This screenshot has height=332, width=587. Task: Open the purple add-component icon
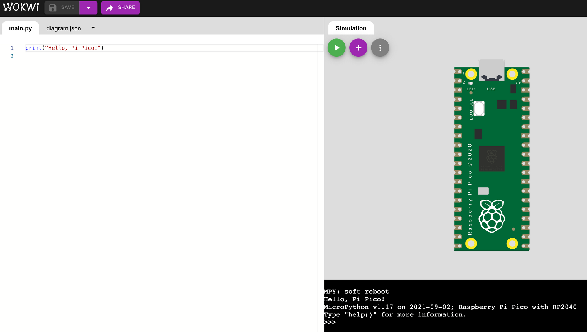[358, 47]
